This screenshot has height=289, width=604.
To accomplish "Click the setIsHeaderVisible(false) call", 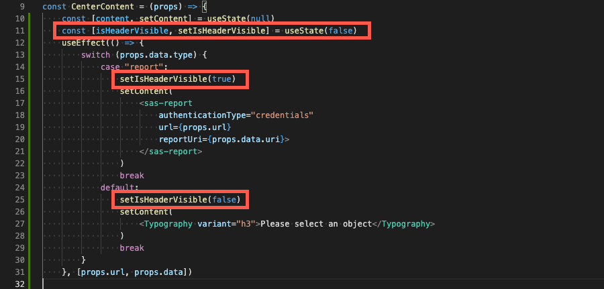I will pos(180,200).
